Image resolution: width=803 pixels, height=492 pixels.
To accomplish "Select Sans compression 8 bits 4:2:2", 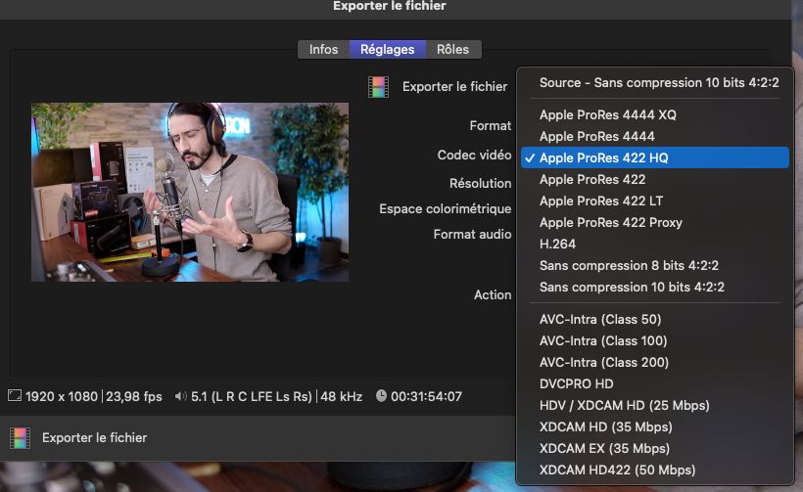I will (x=655, y=265).
